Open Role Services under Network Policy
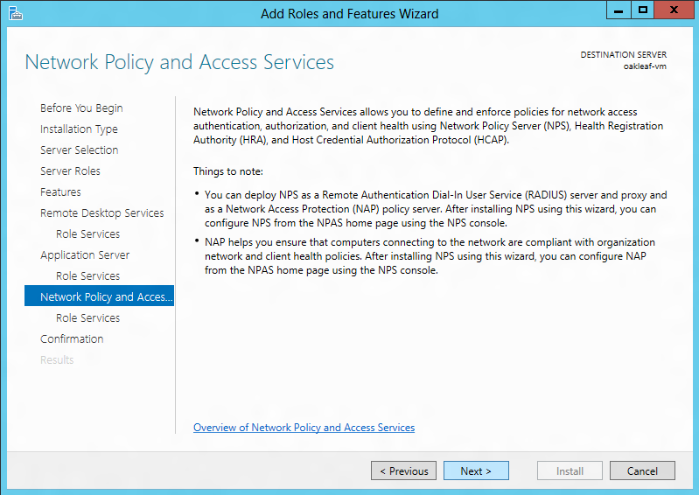The height and width of the screenshot is (495, 699). point(87,317)
